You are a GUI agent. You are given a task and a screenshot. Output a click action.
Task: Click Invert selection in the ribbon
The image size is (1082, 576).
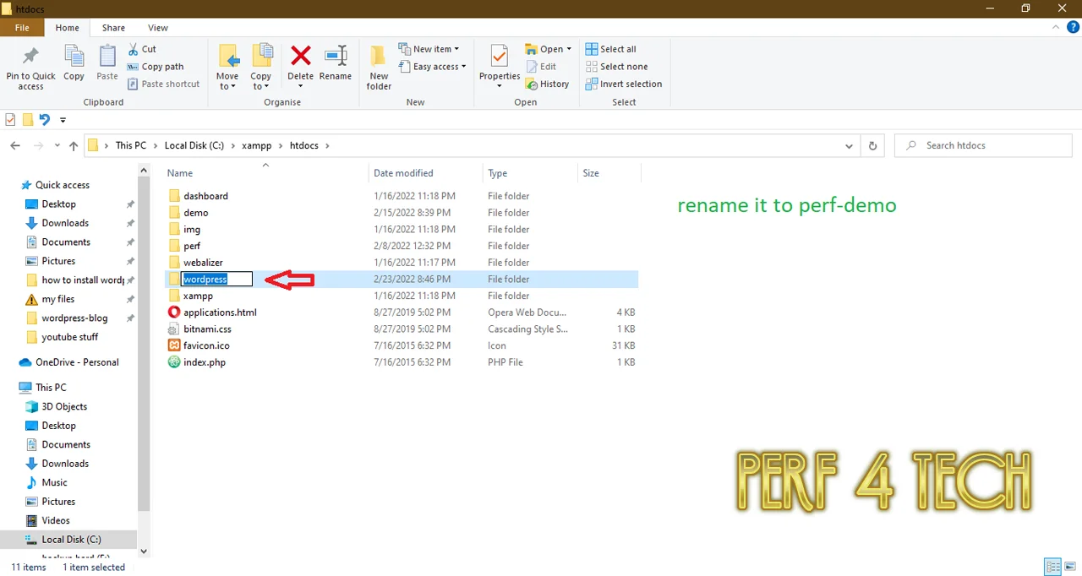[624, 84]
